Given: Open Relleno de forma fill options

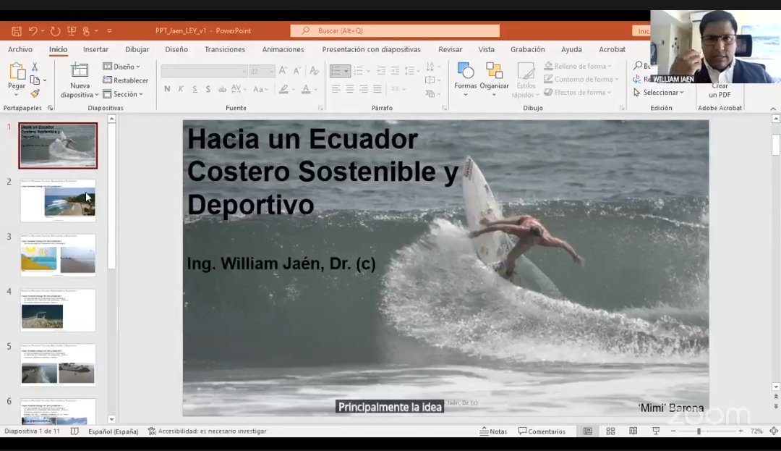Looking at the screenshot, I should (x=578, y=67).
